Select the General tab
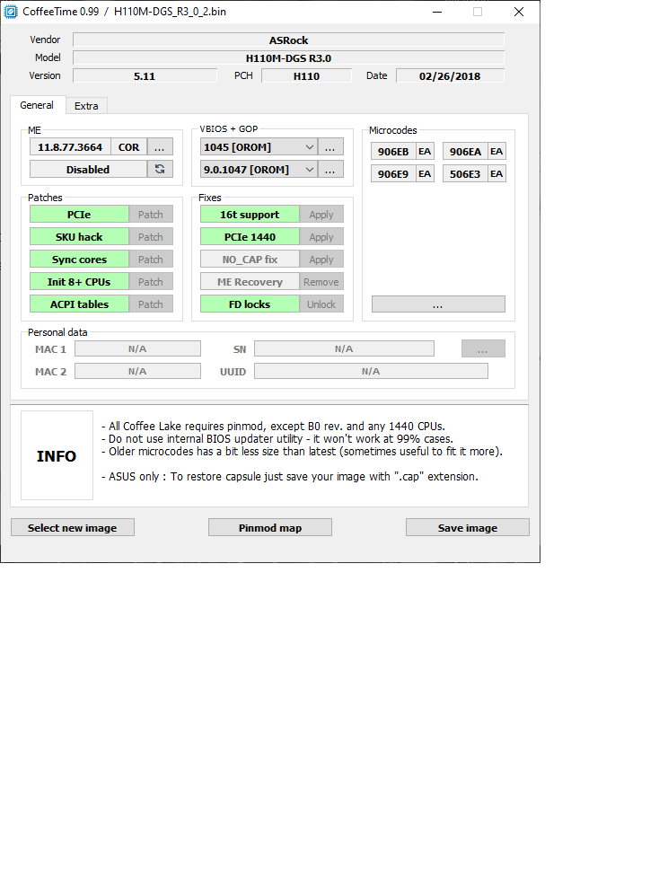The height and width of the screenshot is (872, 659). (37, 105)
